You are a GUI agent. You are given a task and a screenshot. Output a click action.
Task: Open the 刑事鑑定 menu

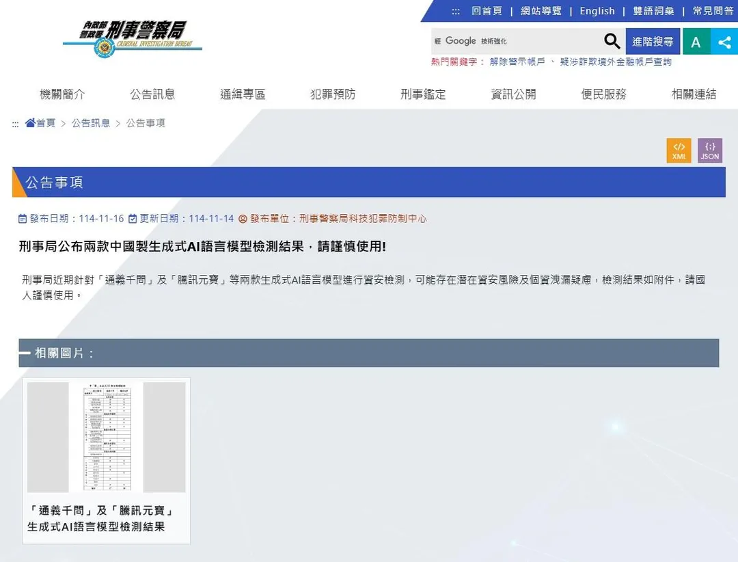(423, 94)
